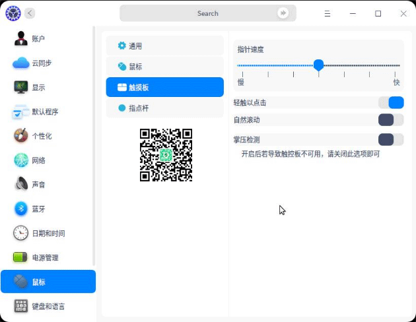Image resolution: width=416 pixels, height=322 pixels.
Task: Open 日期和时间 clock icon
Action: pyautogui.click(x=21, y=234)
